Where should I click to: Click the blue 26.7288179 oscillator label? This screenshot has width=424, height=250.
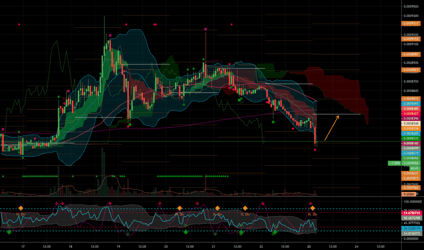coord(412,228)
